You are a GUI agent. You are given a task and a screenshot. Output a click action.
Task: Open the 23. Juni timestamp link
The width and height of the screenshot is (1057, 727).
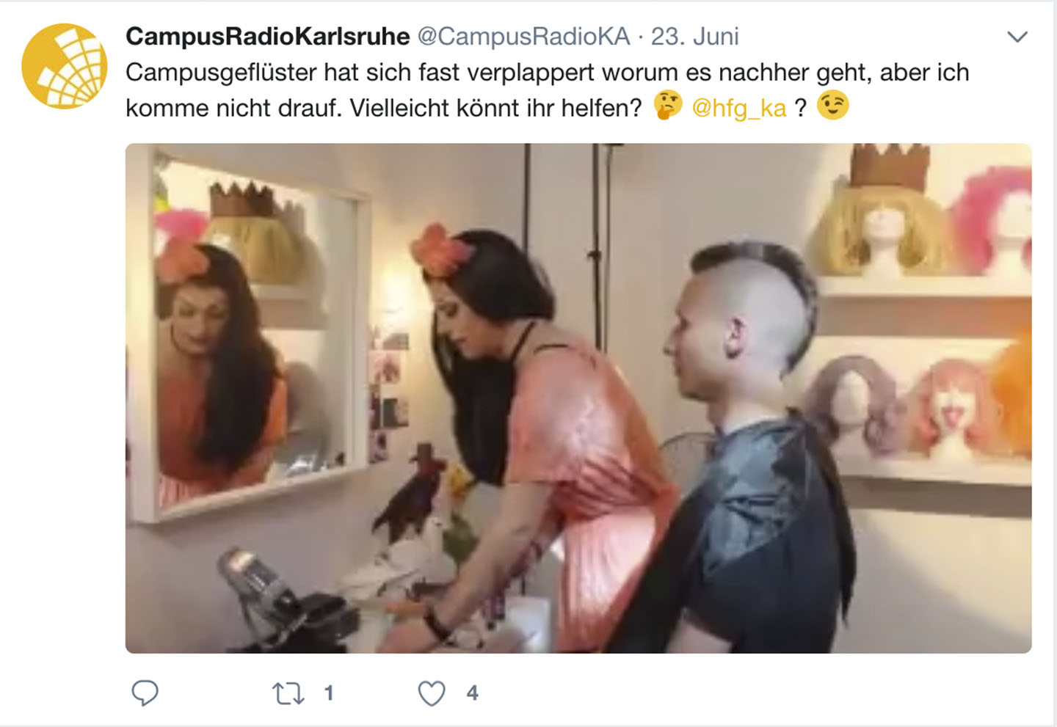coord(694,36)
